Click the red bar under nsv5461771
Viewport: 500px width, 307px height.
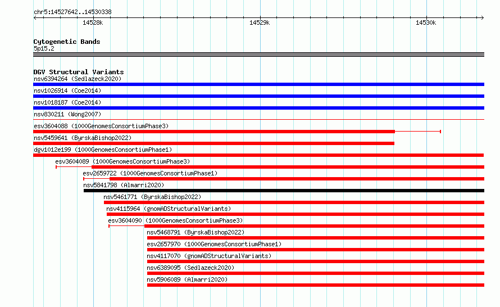[294, 202]
